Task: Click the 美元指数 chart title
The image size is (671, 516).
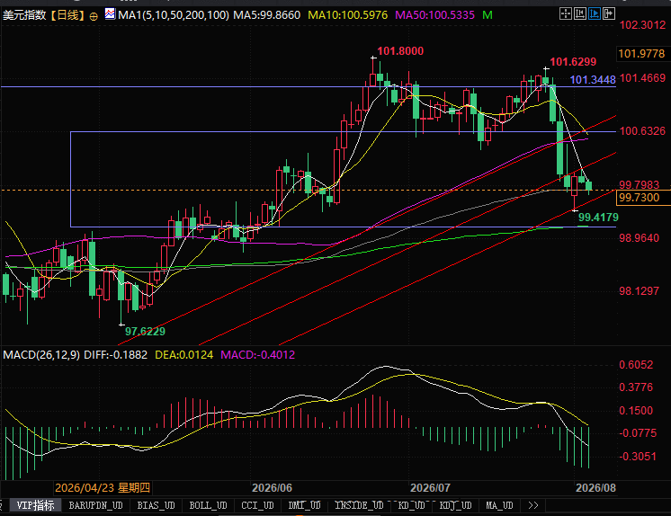Action: click(24, 15)
